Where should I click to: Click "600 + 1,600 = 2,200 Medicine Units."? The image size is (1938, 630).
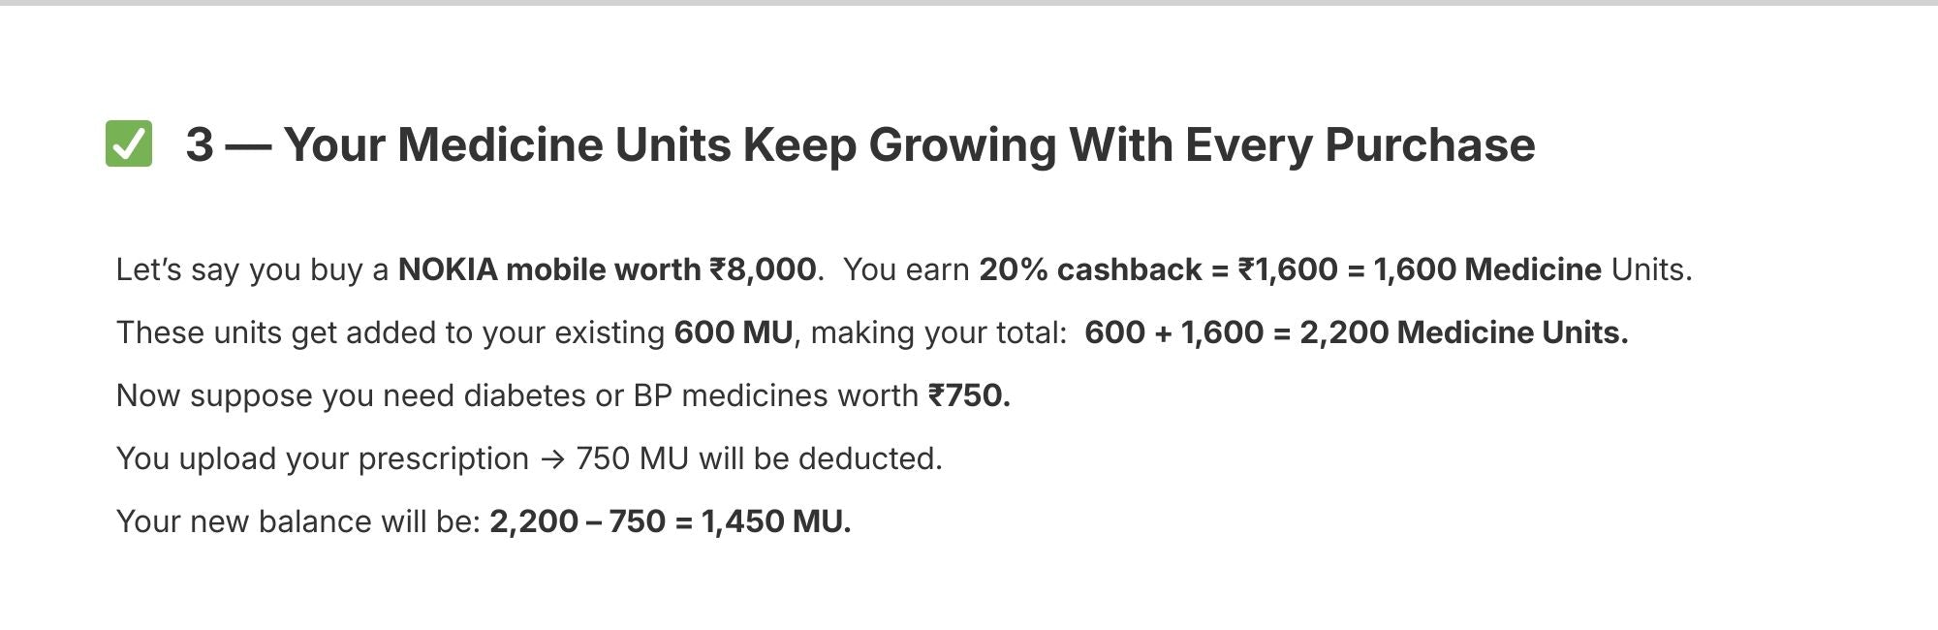point(1356,332)
